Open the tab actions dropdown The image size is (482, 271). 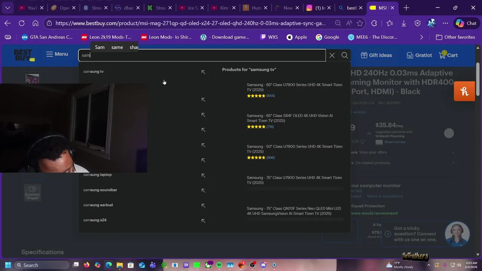pyautogui.click(x=8, y=8)
